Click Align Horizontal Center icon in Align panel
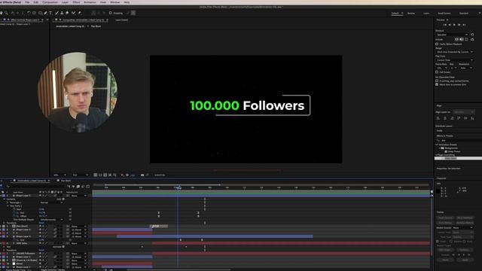482x271 pixels. tap(445, 118)
